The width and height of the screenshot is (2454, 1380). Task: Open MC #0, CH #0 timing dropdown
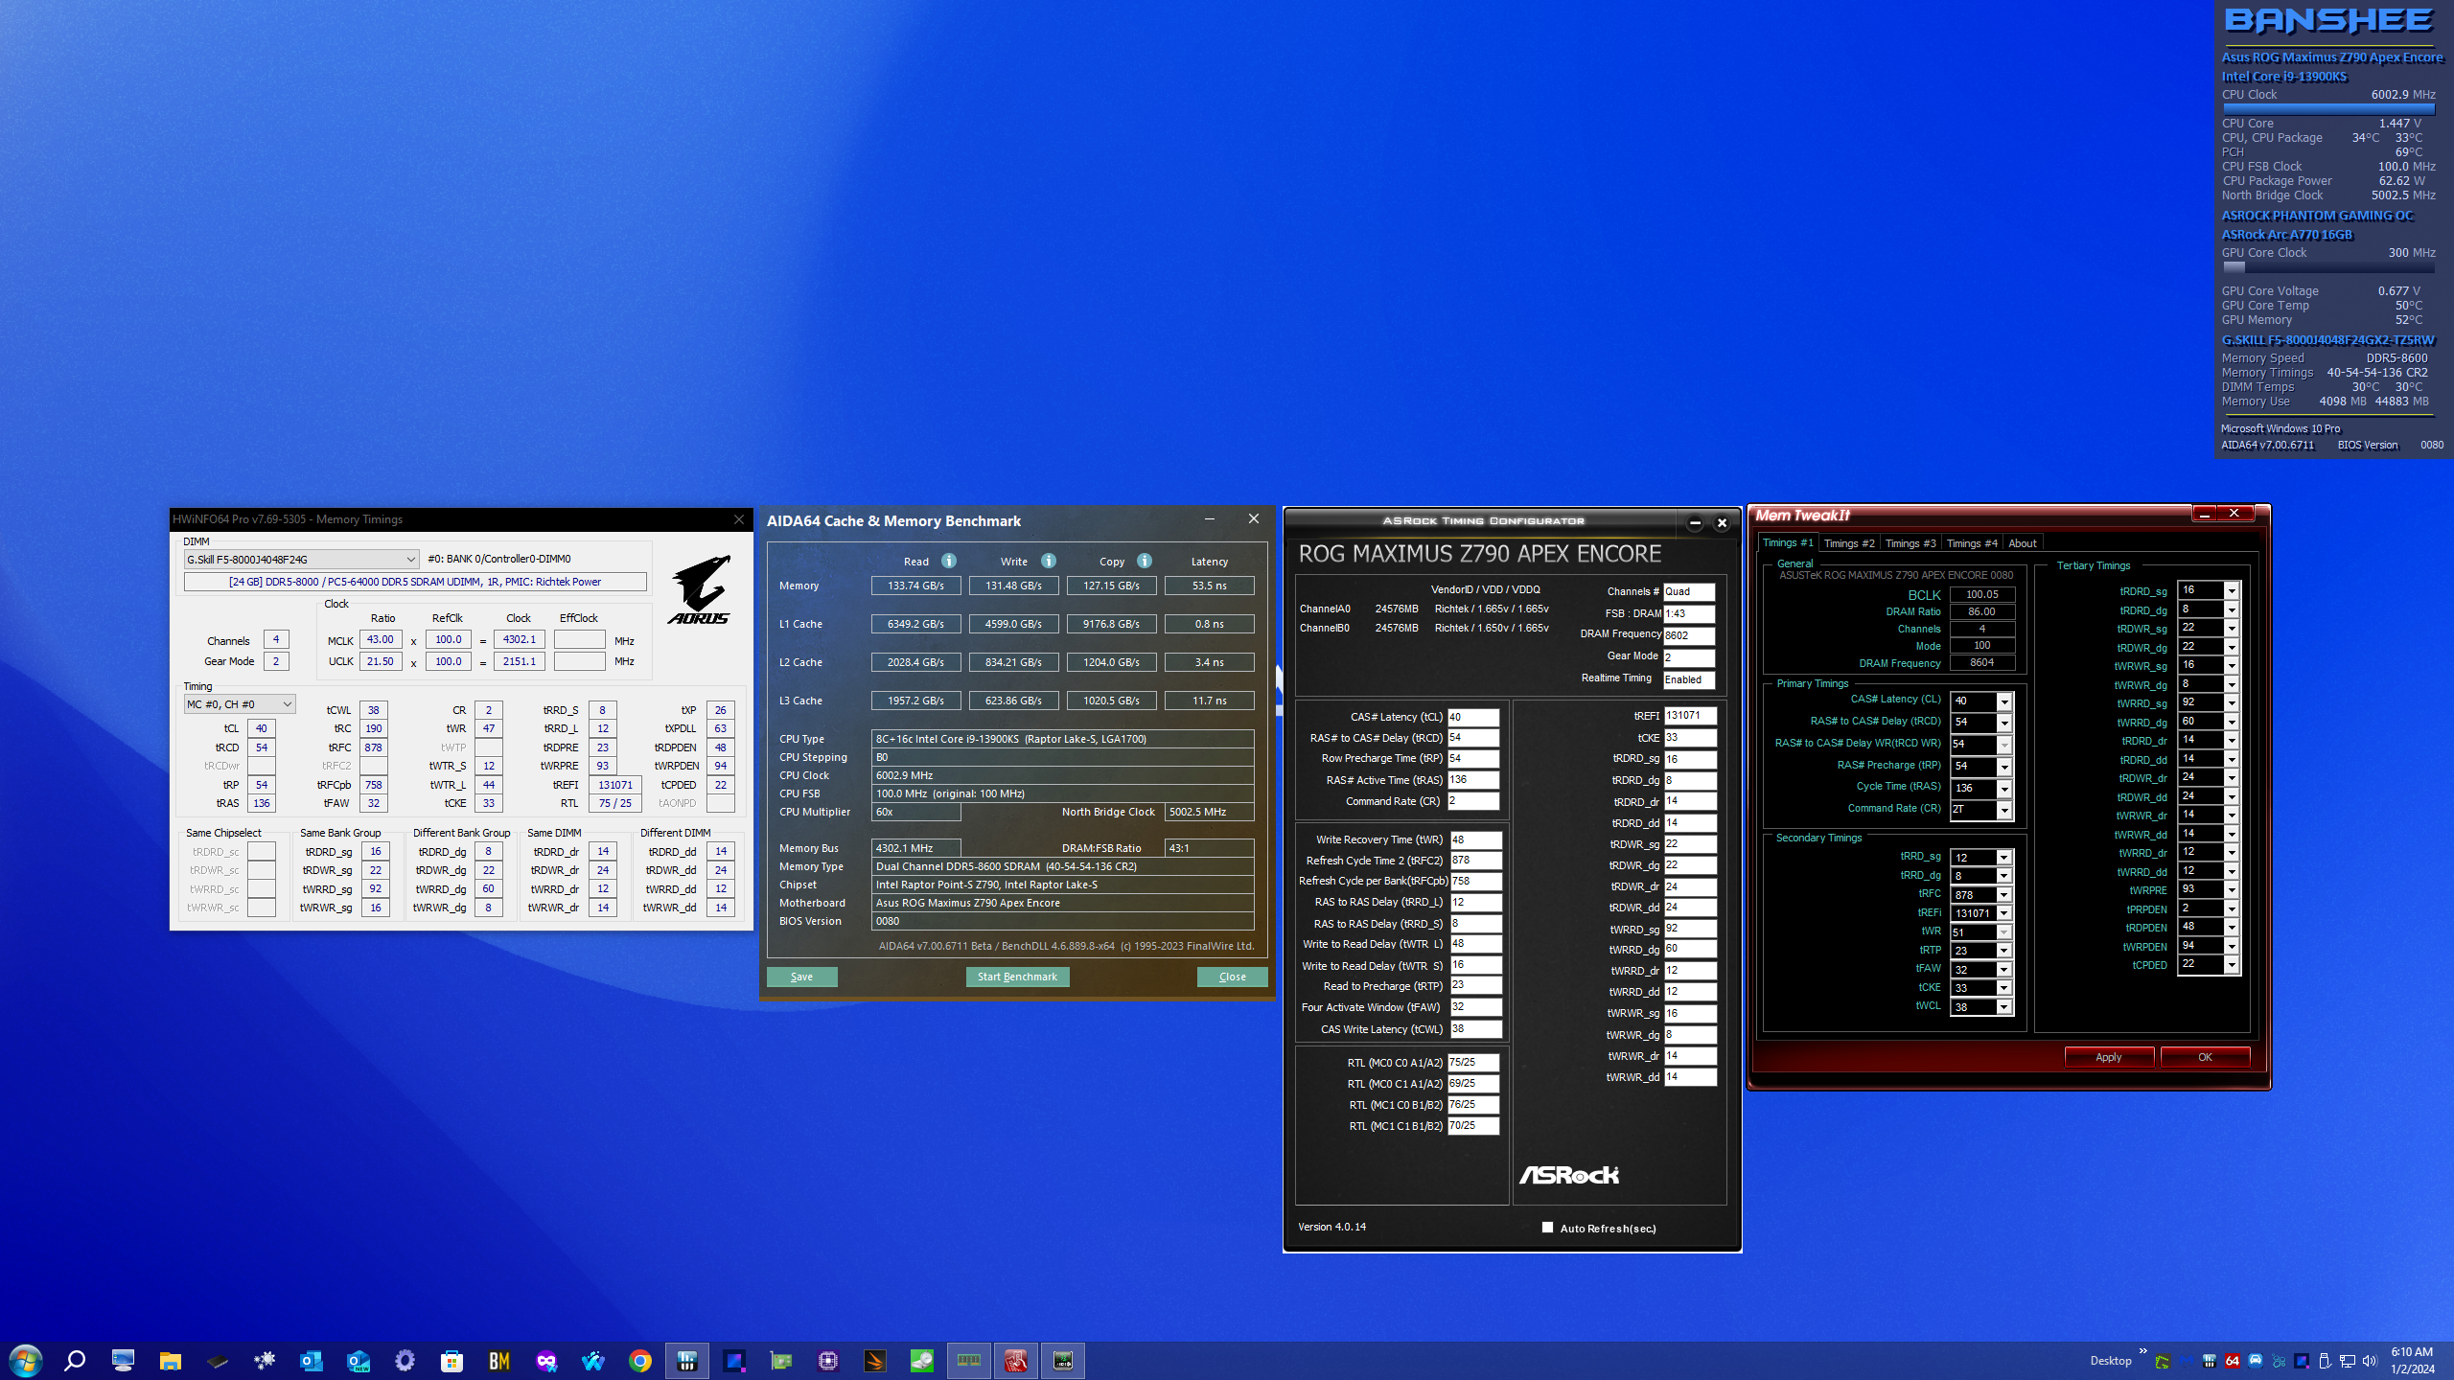(287, 704)
